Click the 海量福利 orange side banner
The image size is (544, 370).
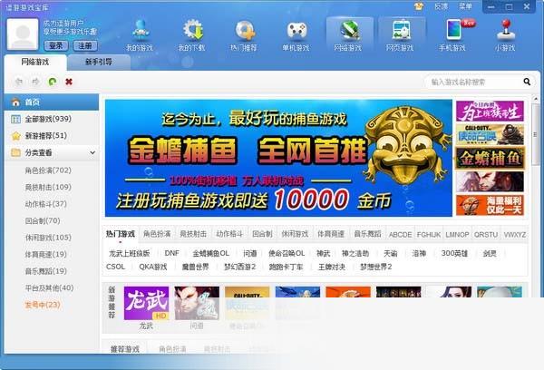[x=490, y=205]
